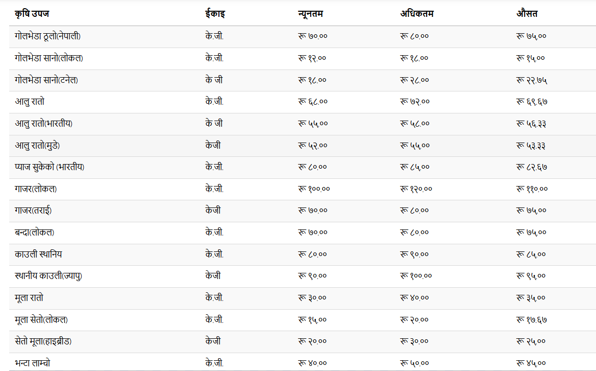Click the कृषि उपज column header
The width and height of the screenshot is (596, 371).
(x=32, y=14)
